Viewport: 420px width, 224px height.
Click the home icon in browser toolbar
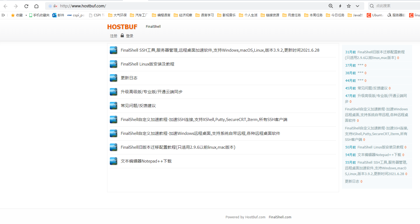point(36,6)
